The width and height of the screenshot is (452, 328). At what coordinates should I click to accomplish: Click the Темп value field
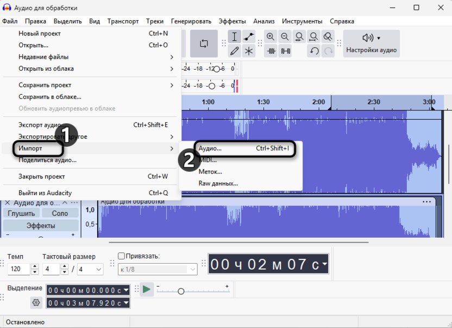(18, 269)
